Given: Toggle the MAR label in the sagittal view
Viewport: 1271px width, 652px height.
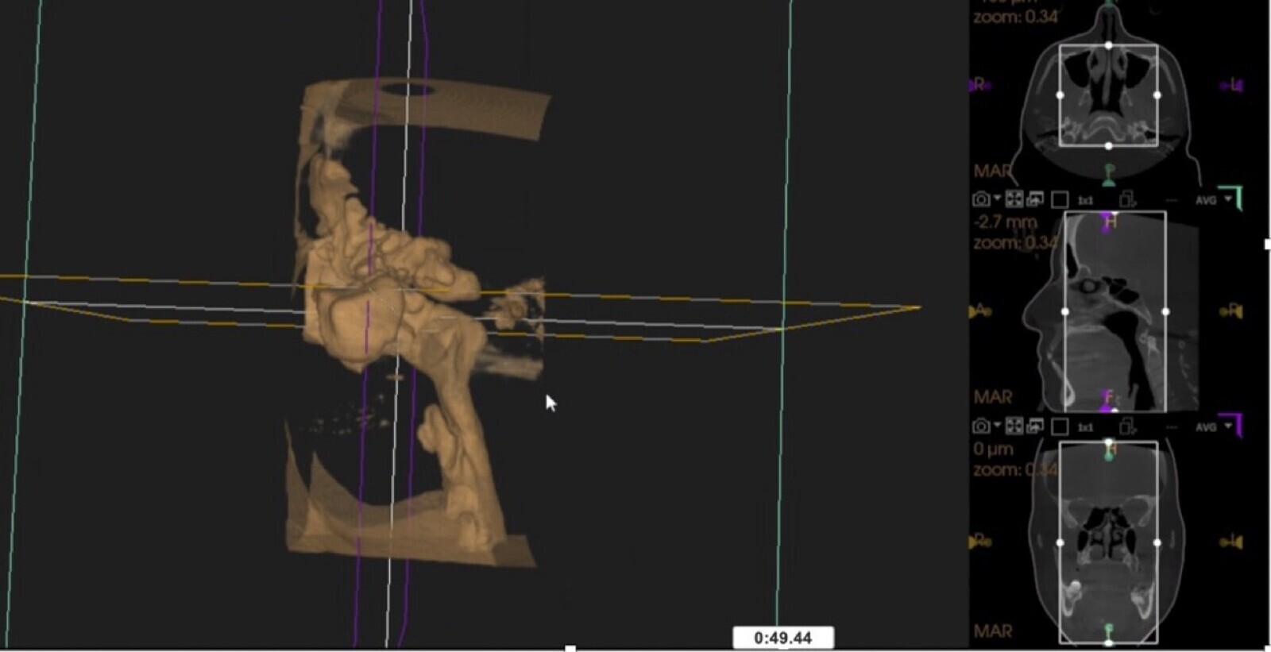Looking at the screenshot, I should 992,396.
